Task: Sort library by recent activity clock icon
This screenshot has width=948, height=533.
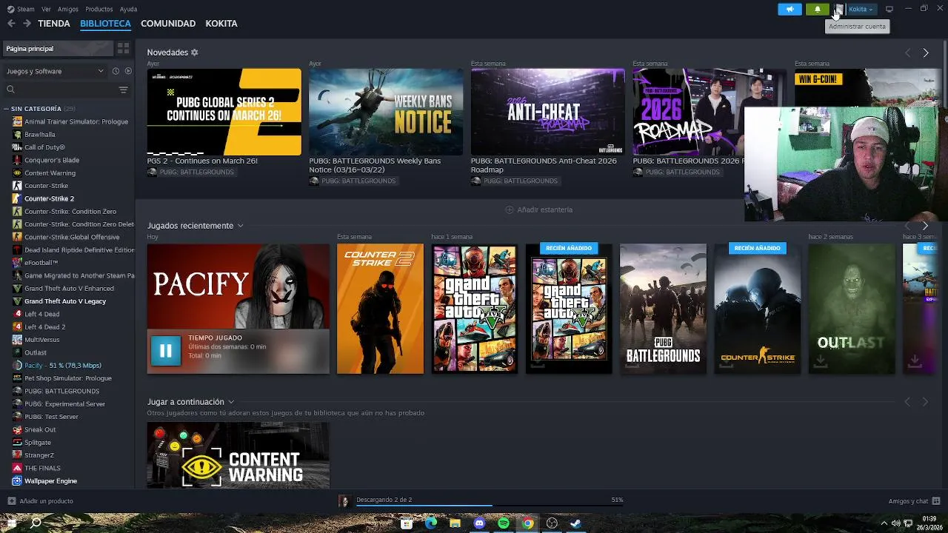Action: coord(116,71)
